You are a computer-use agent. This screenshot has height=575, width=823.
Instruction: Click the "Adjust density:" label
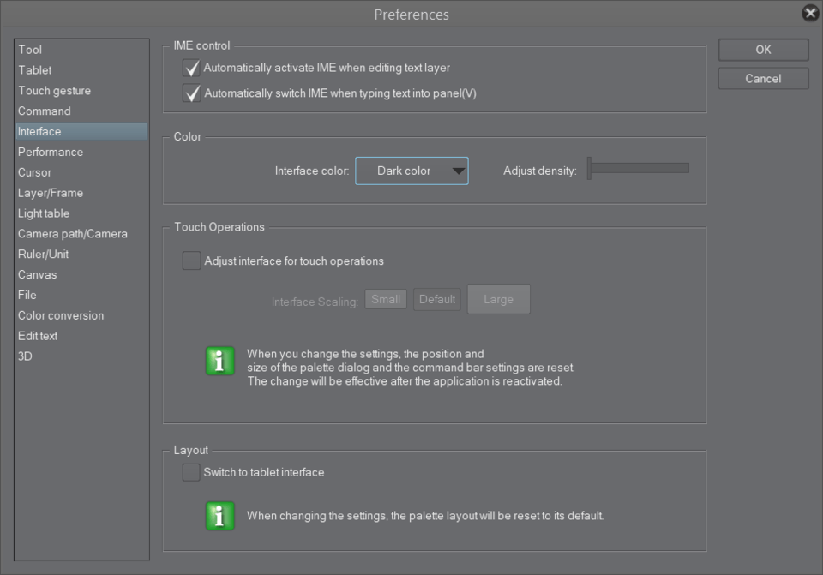[539, 171]
